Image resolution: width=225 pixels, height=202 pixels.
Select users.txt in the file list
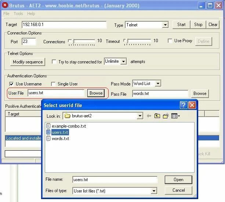(60, 132)
